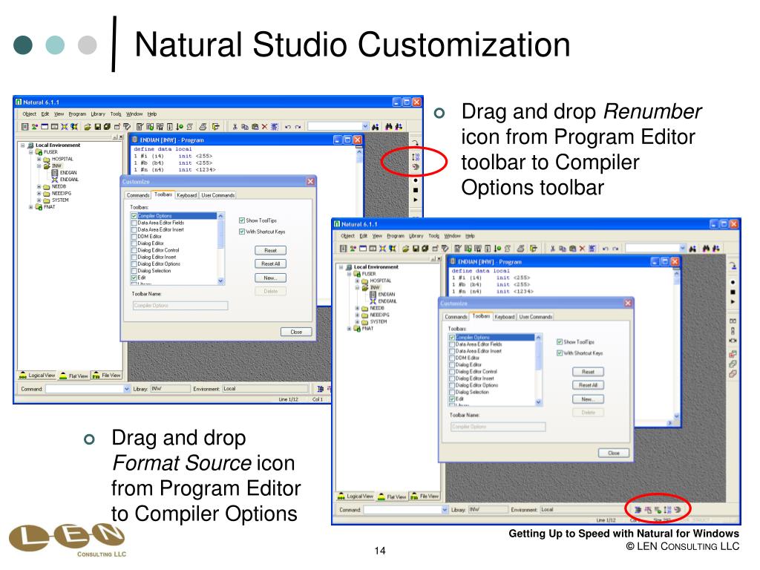Collapse INW library in rear window tree

(x=39, y=166)
